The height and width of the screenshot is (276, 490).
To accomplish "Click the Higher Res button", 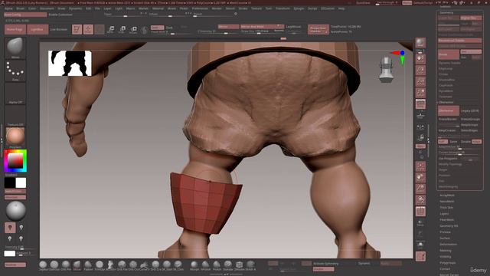I will [471, 18].
